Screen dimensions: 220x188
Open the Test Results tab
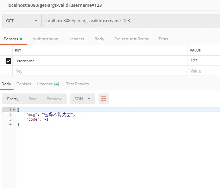click(x=77, y=84)
